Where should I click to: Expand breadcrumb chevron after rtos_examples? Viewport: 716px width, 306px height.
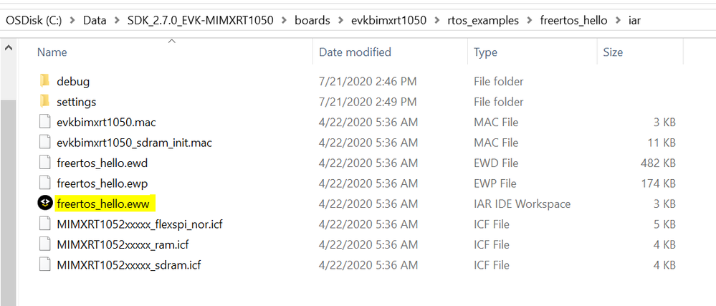coord(529,20)
